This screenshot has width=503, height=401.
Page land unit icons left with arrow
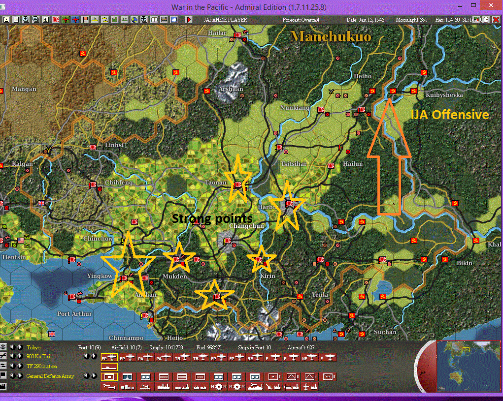pyautogui.click(x=87, y=376)
